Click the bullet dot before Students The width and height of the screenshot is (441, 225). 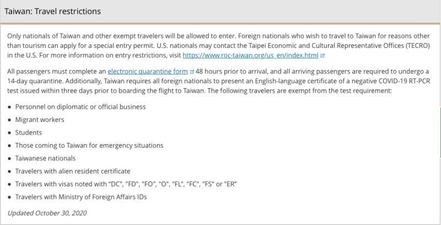(x=10, y=133)
